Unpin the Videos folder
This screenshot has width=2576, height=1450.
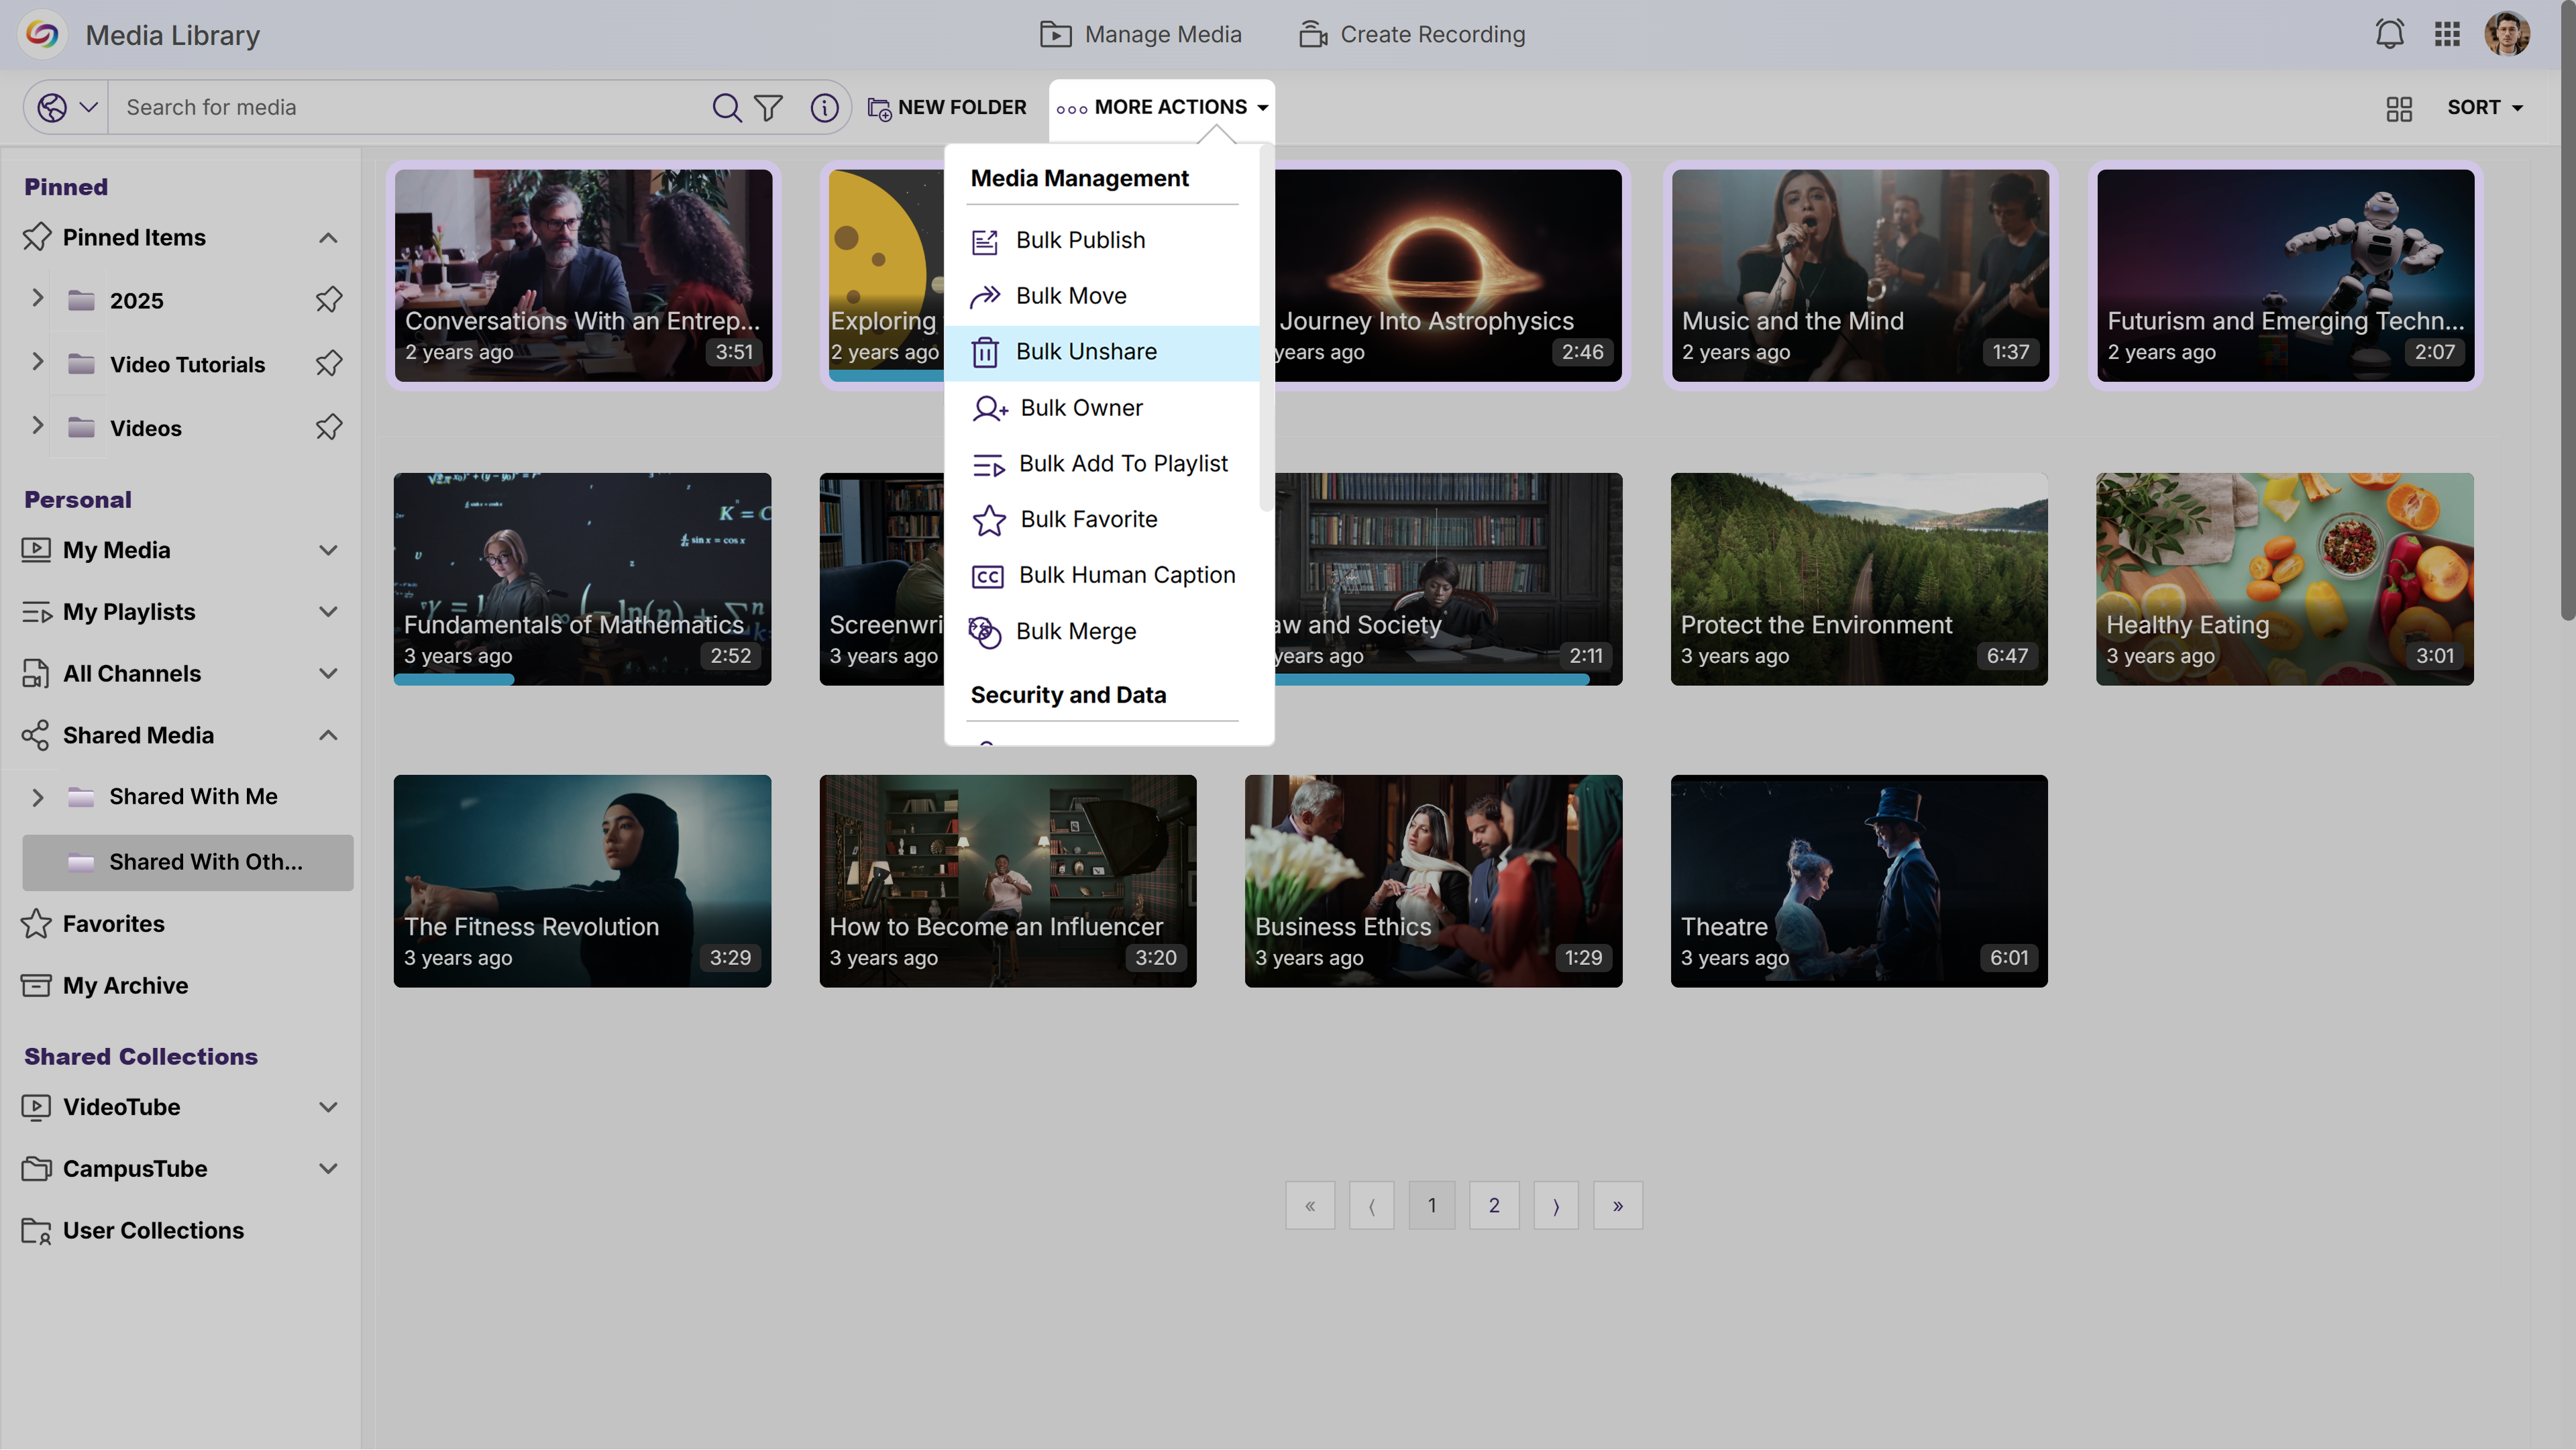(x=328, y=427)
